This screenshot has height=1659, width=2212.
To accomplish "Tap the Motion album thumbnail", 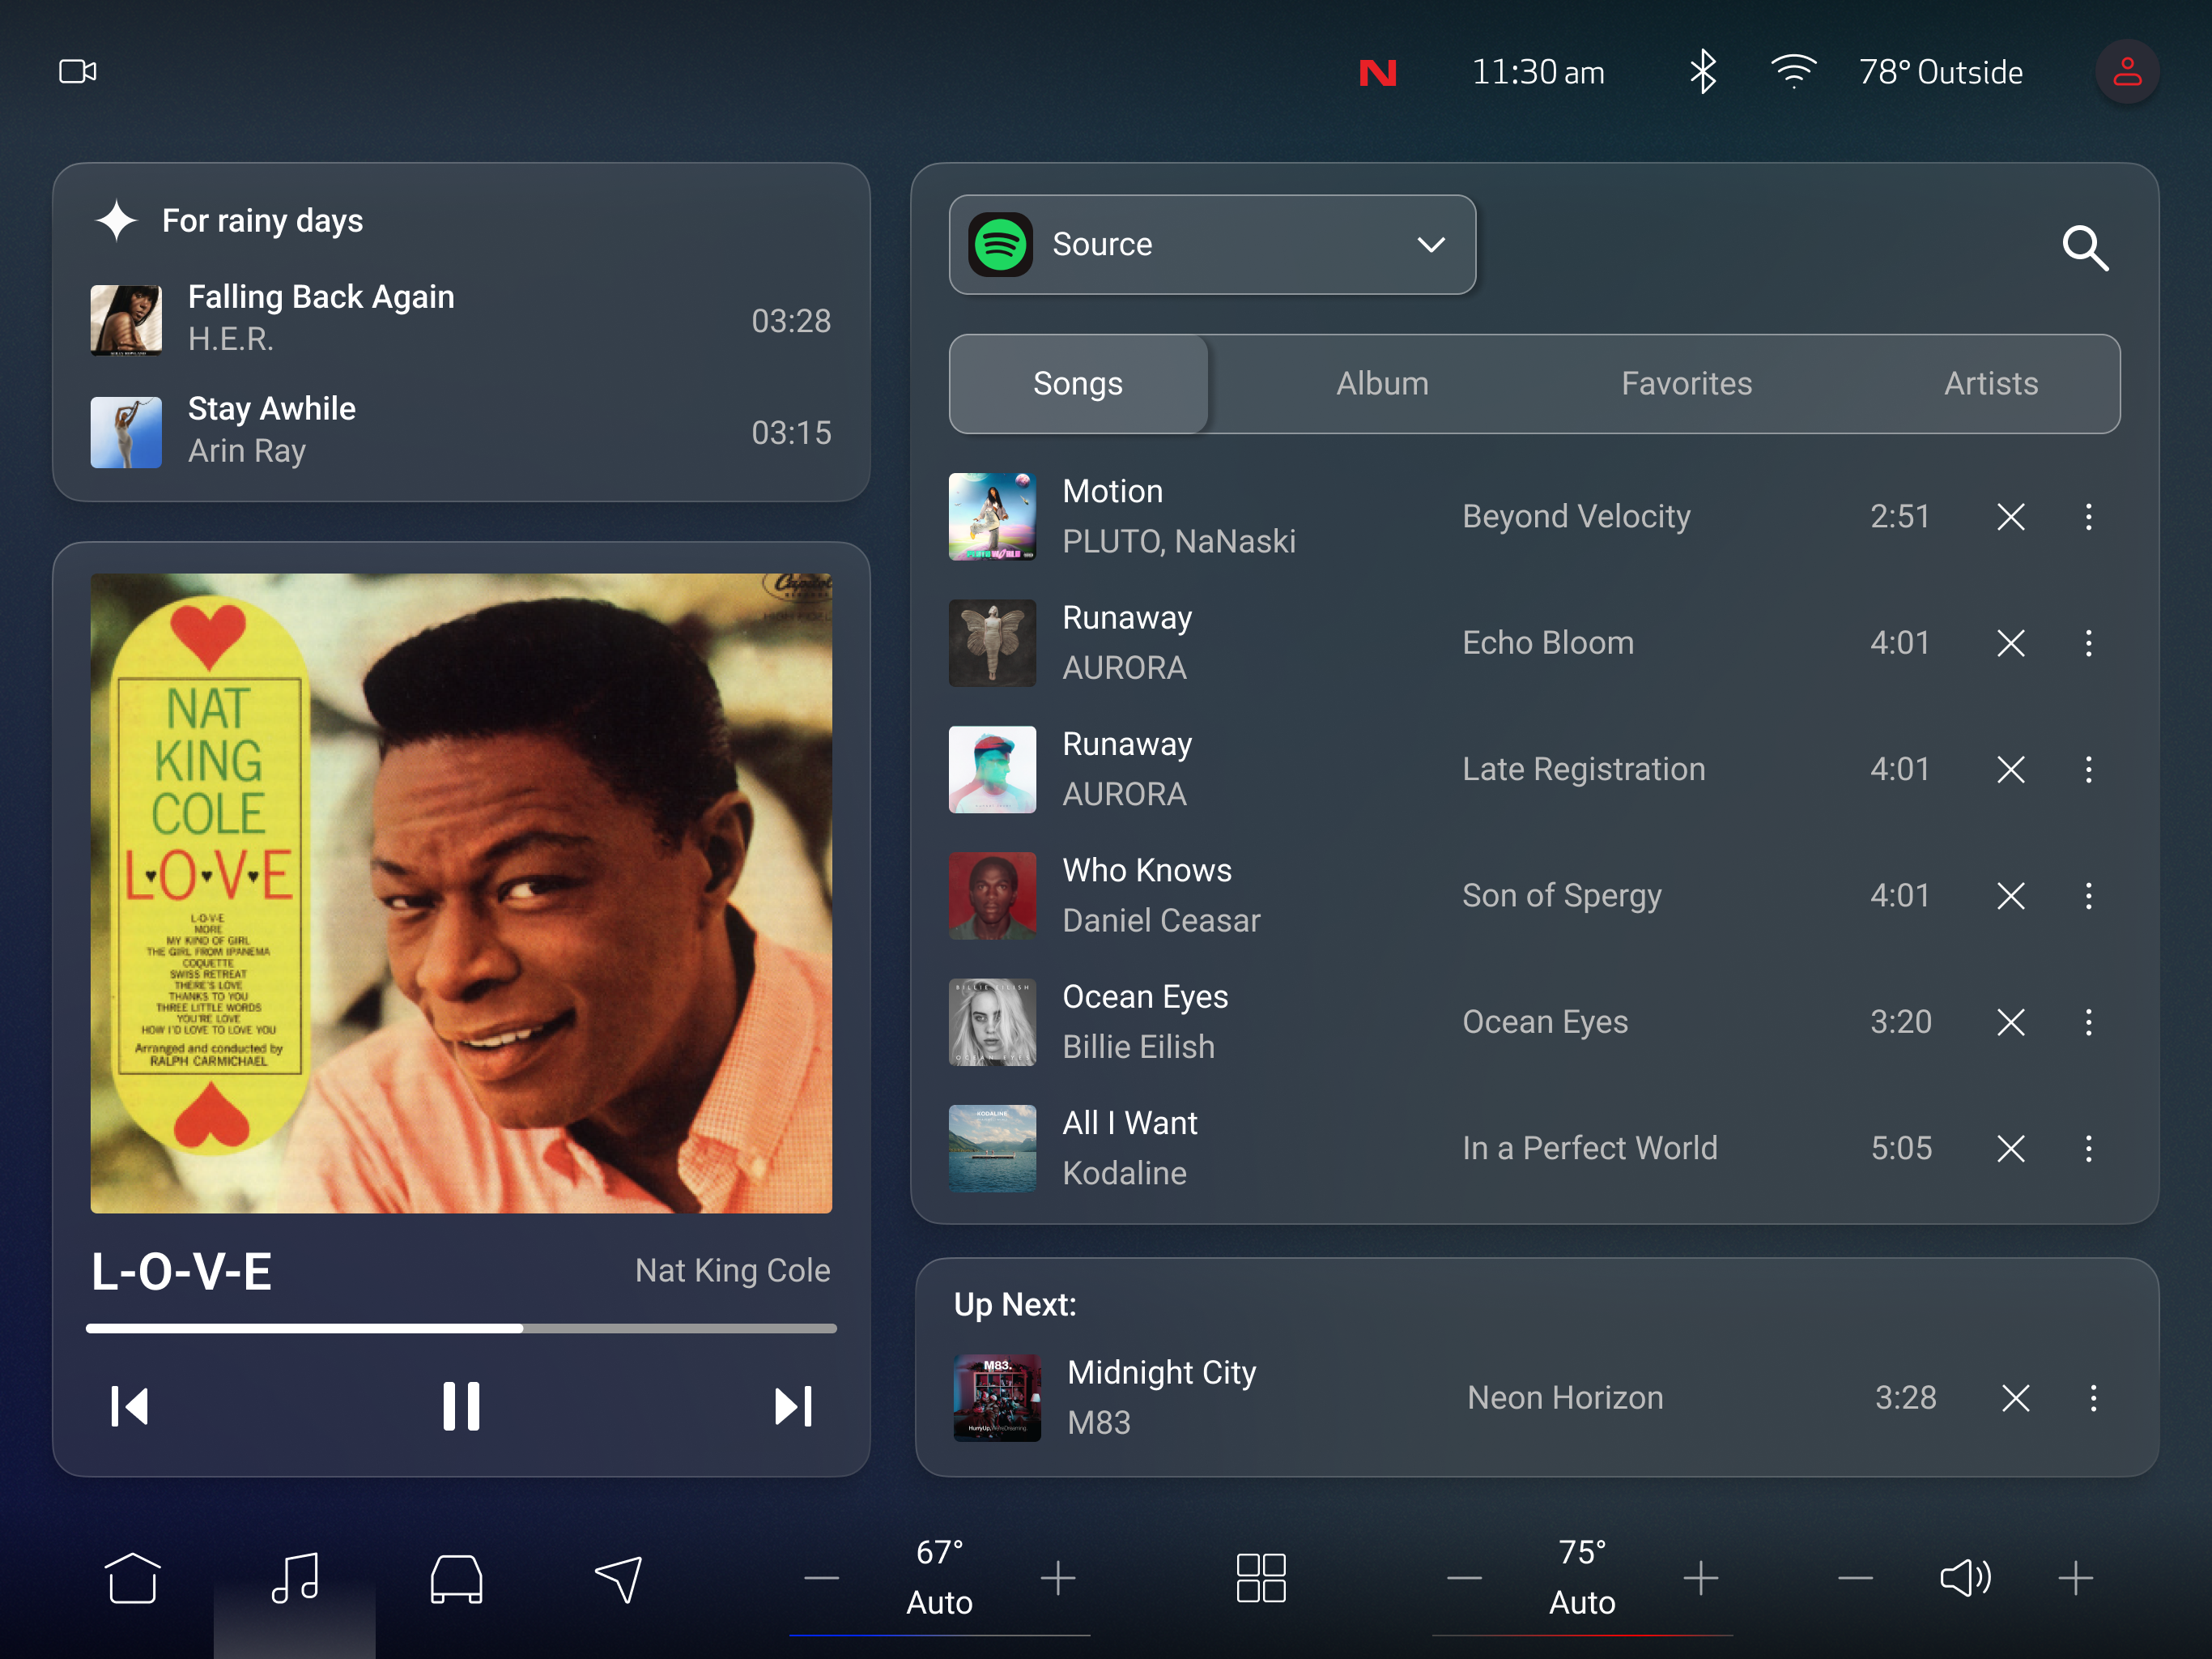I will (x=992, y=516).
